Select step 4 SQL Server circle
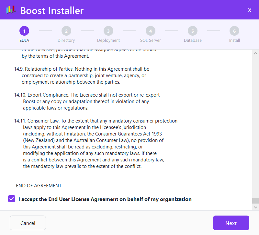Viewport: 259px width, 235px height. [151, 31]
